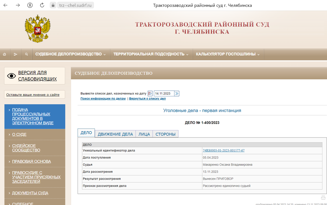The image size is (327, 205).
Task: Open case identifier 74RS0003-01-2023-001577-67 link
Action: (224, 151)
